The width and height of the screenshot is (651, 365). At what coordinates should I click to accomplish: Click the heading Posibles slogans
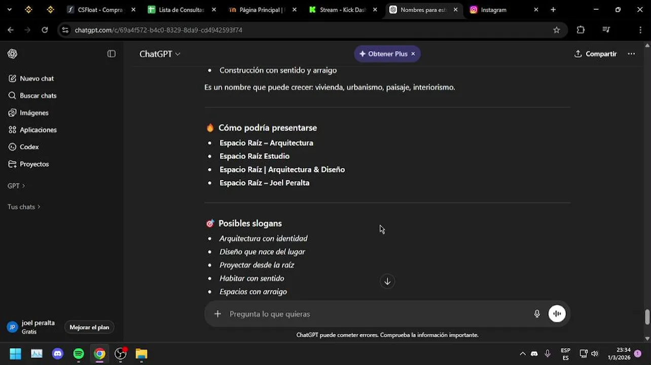(250, 224)
